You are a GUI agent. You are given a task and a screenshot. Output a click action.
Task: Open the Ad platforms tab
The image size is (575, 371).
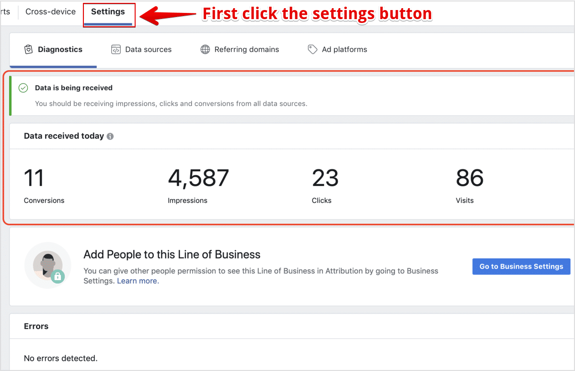point(344,49)
